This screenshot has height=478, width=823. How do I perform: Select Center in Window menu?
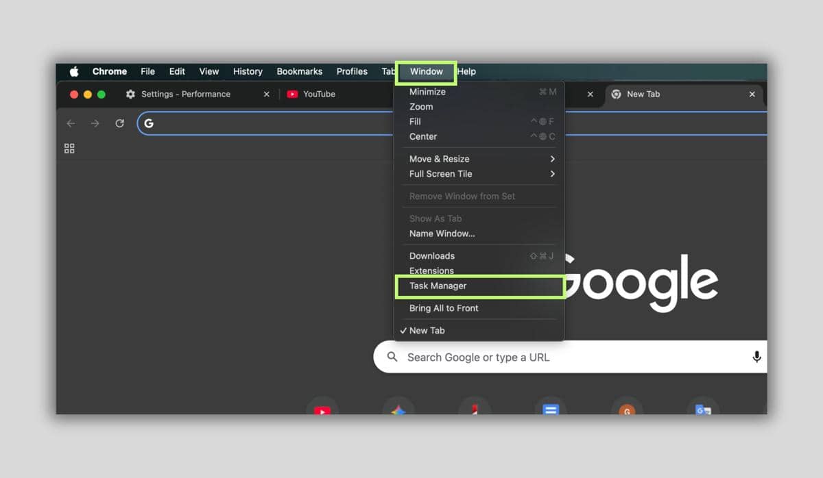pyautogui.click(x=479, y=136)
